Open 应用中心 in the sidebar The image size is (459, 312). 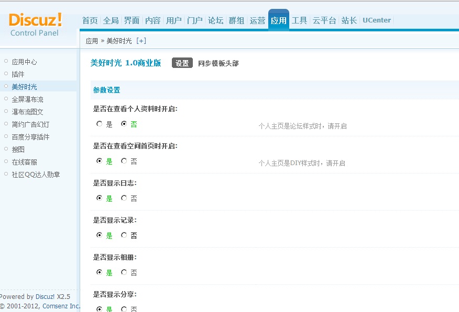tap(24, 62)
